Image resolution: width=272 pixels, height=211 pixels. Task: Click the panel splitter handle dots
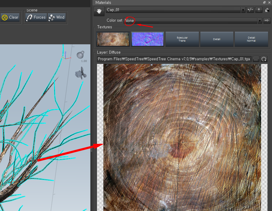pyautogui.click(x=91, y=150)
